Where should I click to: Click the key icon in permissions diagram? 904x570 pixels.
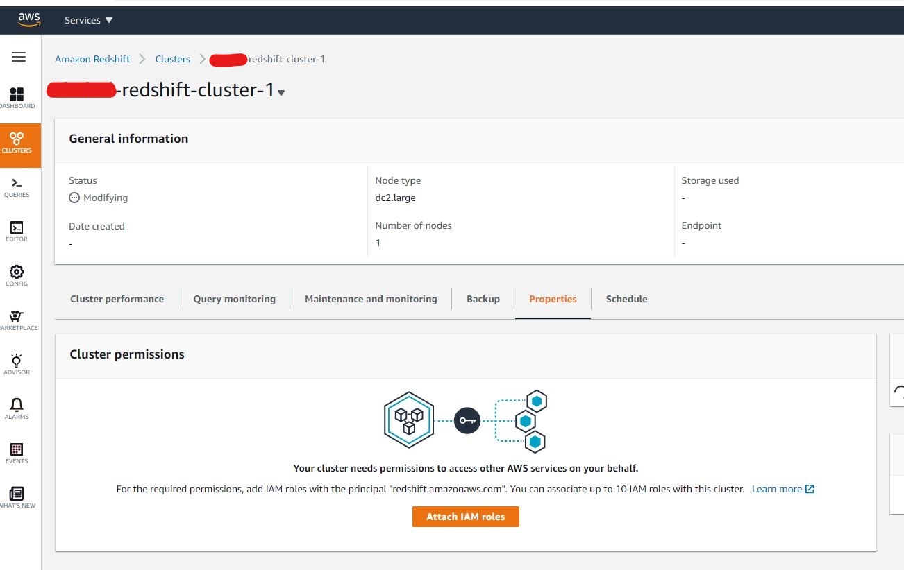[467, 420]
